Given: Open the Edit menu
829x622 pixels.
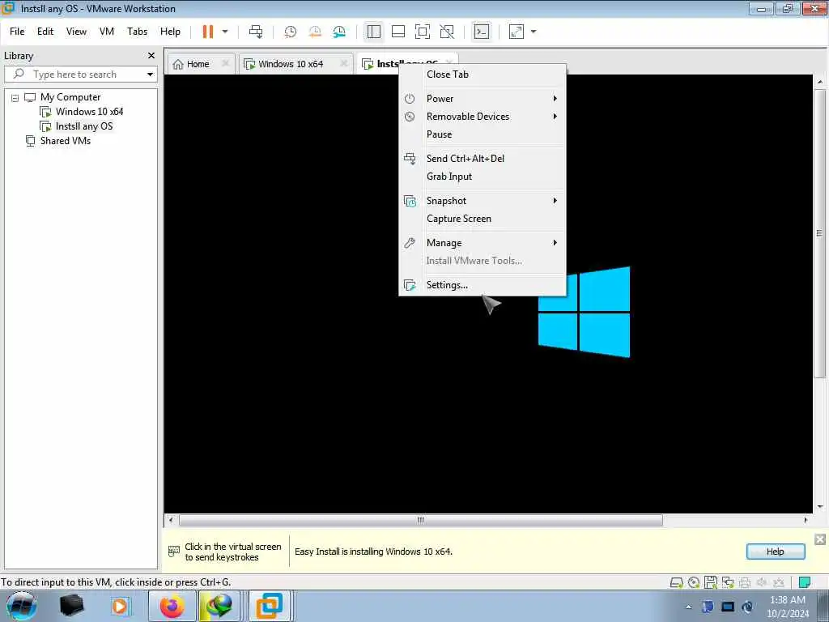Looking at the screenshot, I should [x=45, y=32].
